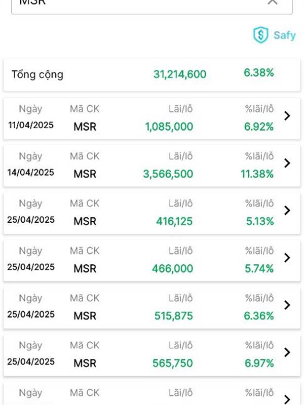The height and width of the screenshot is (405, 304).
Task: Click the Safy text label
Action: tap(285, 35)
